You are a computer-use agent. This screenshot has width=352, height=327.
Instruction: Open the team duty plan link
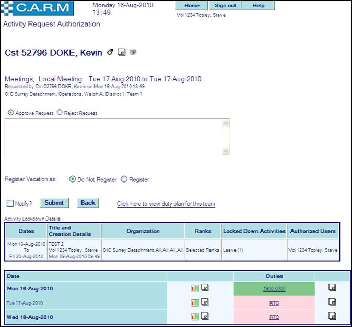pos(166,204)
